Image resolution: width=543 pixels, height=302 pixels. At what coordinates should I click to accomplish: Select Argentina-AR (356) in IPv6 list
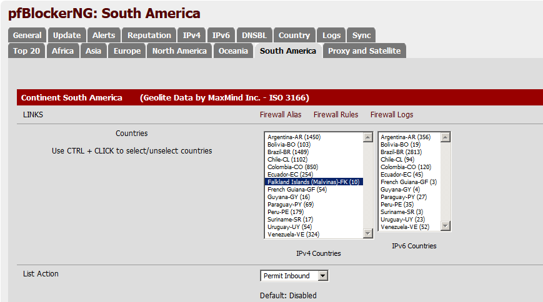(x=409, y=137)
